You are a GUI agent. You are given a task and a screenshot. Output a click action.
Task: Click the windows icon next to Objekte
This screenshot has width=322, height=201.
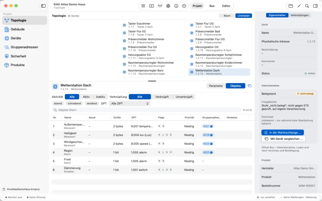point(250,86)
